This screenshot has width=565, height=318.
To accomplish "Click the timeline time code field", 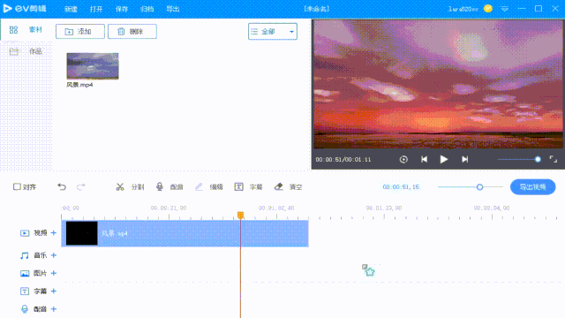I will coord(401,186).
